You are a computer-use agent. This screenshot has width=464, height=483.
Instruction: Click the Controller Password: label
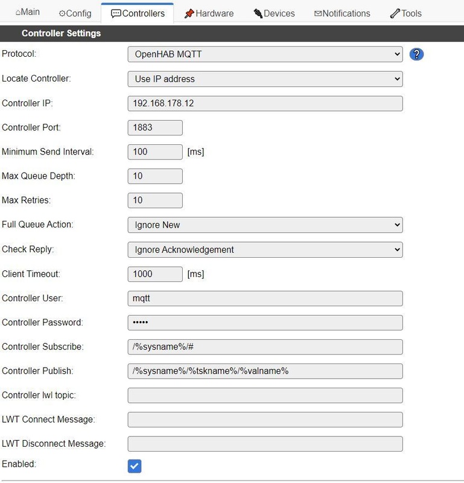[42, 322]
